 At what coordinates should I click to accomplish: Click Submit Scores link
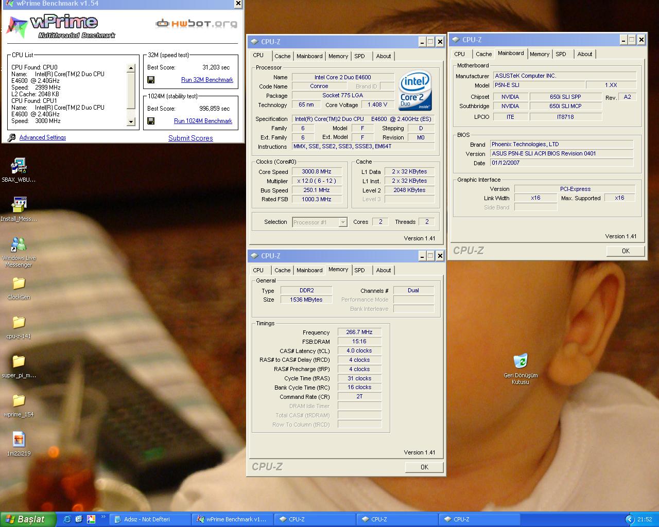190,138
